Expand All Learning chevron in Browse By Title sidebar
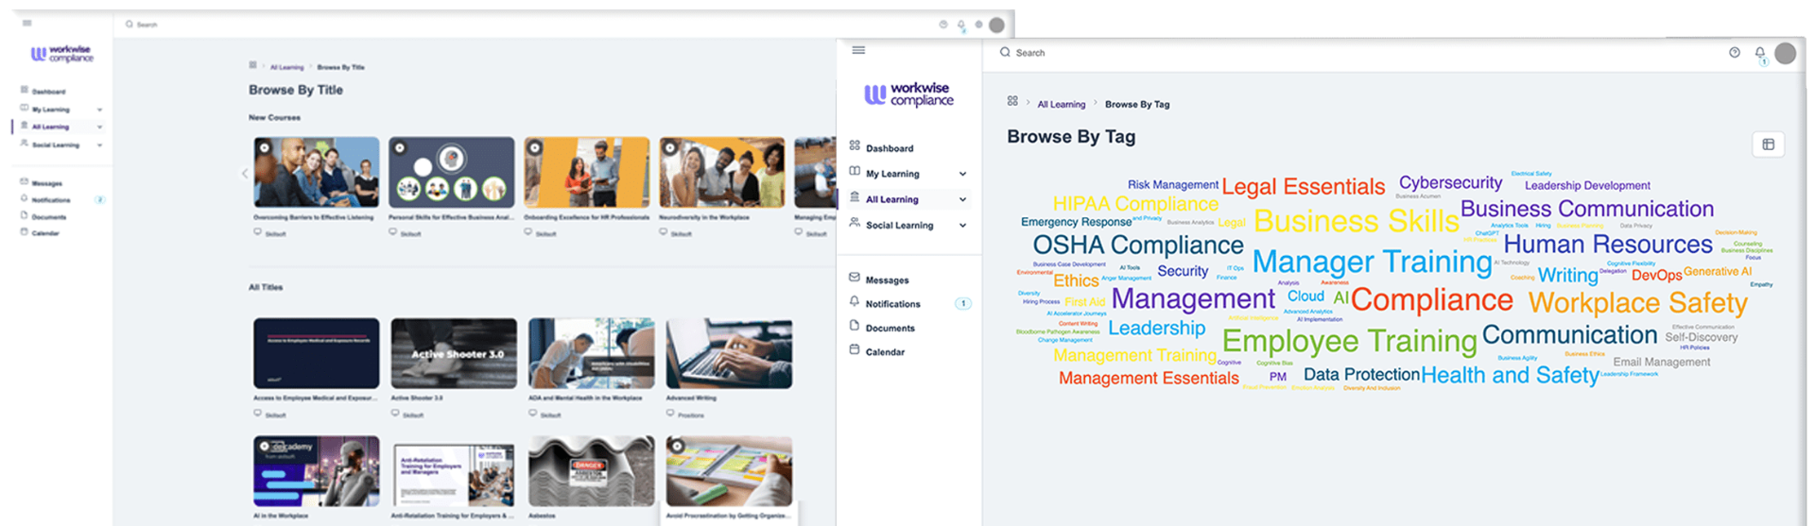Viewport: 1815px width, 526px height. 99,127
